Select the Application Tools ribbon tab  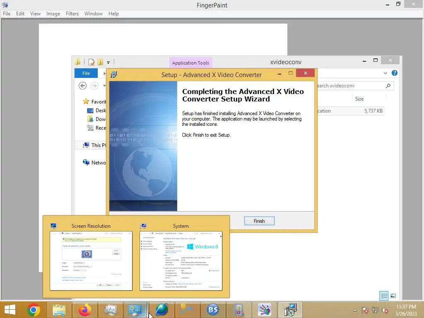pos(190,63)
